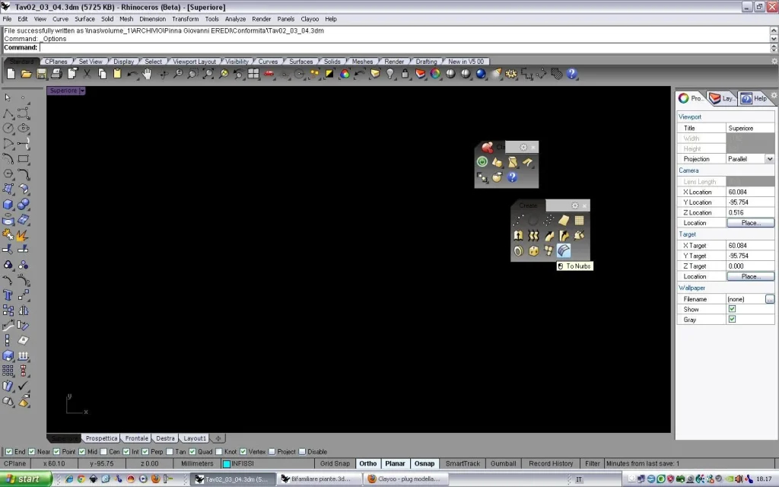Open the Clayoo menu
The width and height of the screenshot is (779, 487).
click(310, 18)
